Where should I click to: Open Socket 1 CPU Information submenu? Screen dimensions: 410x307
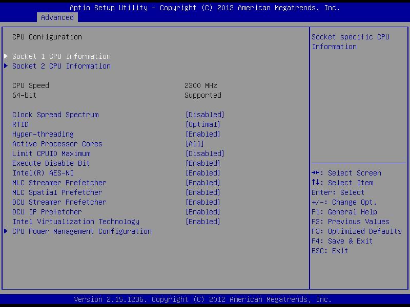coord(61,56)
